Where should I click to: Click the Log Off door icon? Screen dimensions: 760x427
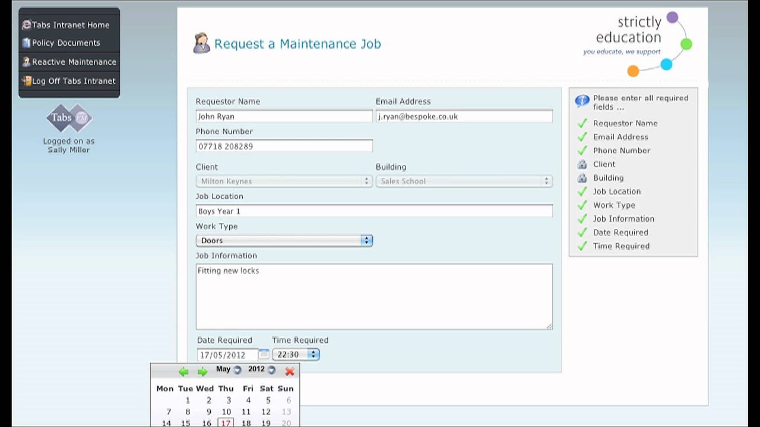click(26, 81)
